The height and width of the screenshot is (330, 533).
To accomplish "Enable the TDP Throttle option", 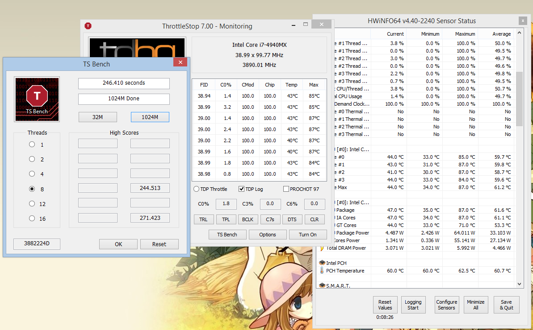I will click(197, 189).
